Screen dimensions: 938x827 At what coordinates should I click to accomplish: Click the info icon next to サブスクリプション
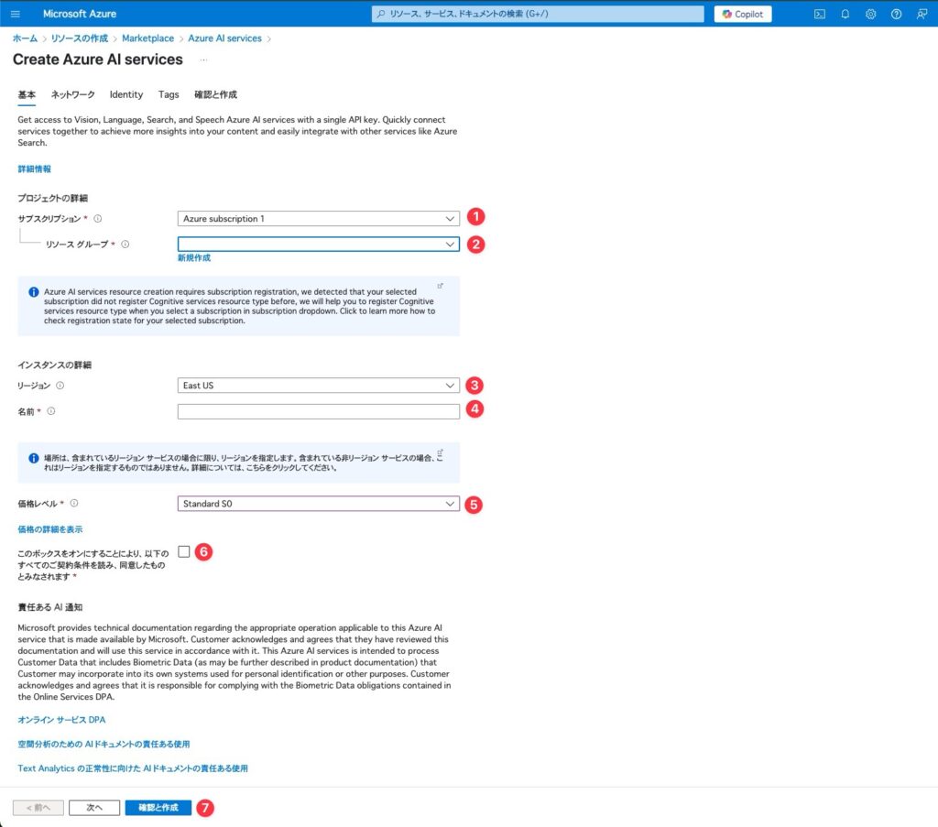(98, 219)
